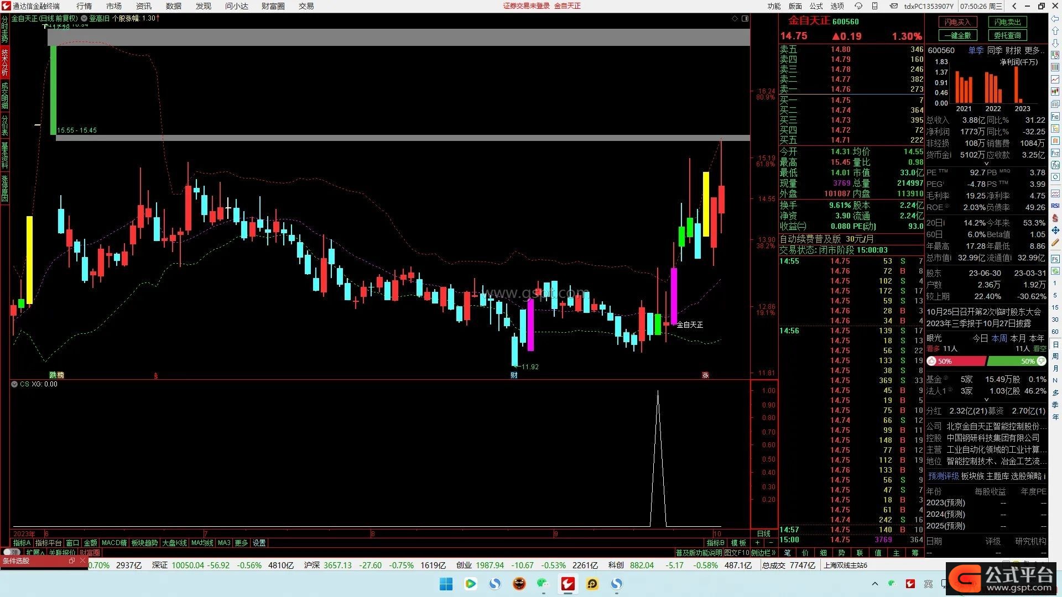Screen dimensions: 1062x597
Task: Select the 60 minute period option
Action: click(1055, 332)
